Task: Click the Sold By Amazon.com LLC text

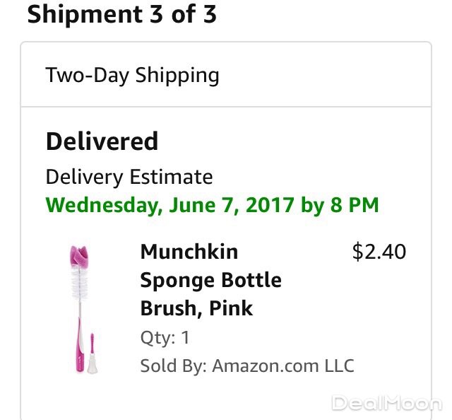Action: [x=247, y=366]
